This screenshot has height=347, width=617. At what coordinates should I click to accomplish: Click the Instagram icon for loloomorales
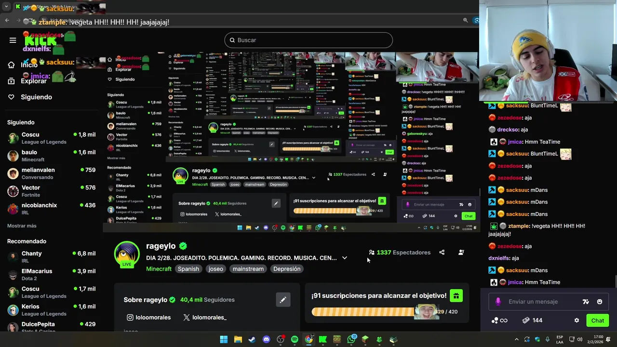tap(130, 317)
